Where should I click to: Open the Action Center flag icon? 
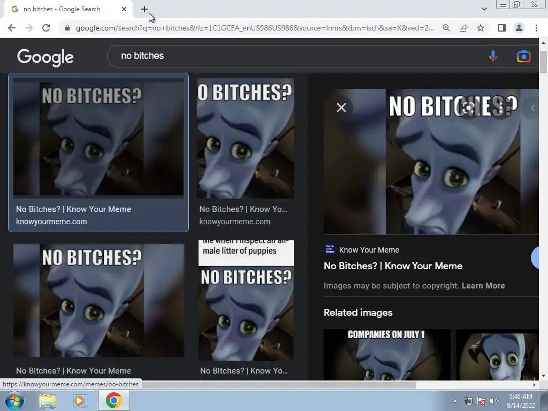(481, 401)
